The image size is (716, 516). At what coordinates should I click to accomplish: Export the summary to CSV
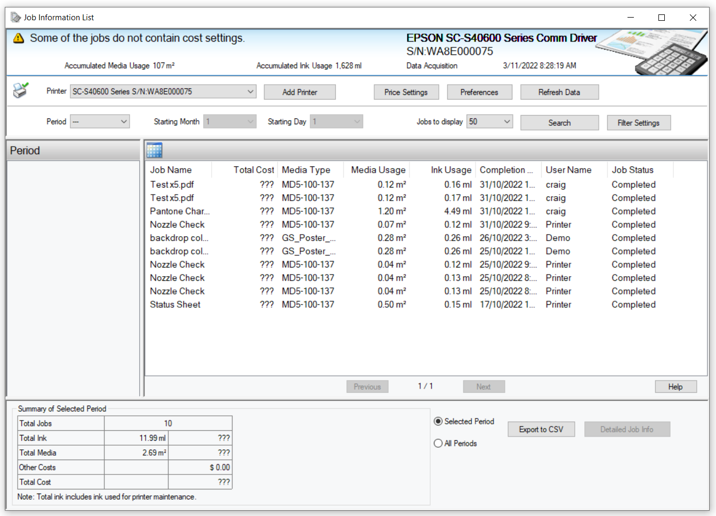click(541, 429)
